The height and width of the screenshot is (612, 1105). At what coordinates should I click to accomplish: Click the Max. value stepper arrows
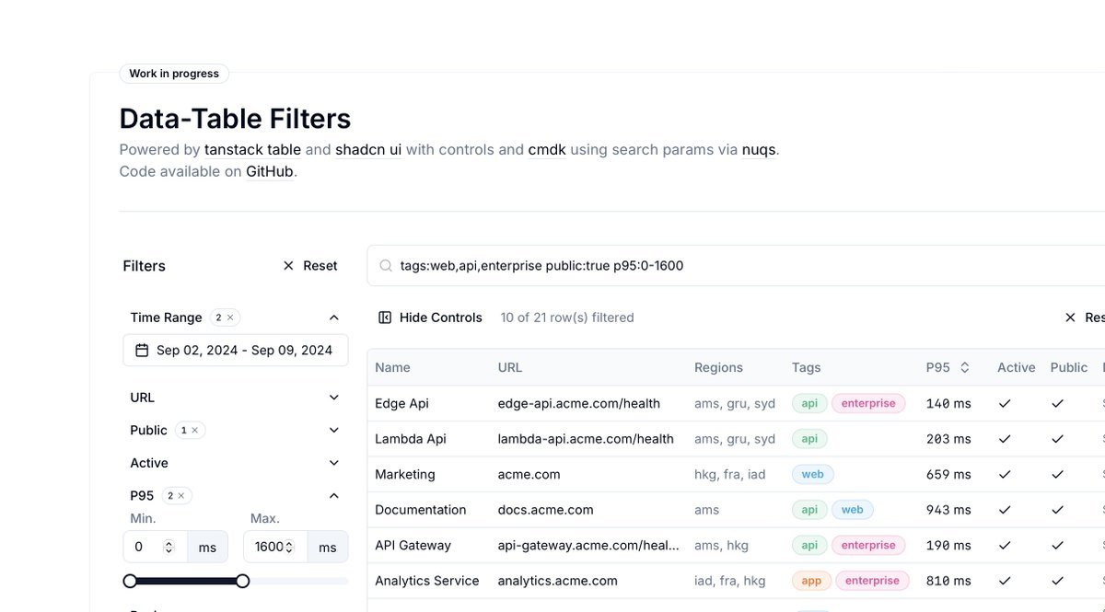288,547
